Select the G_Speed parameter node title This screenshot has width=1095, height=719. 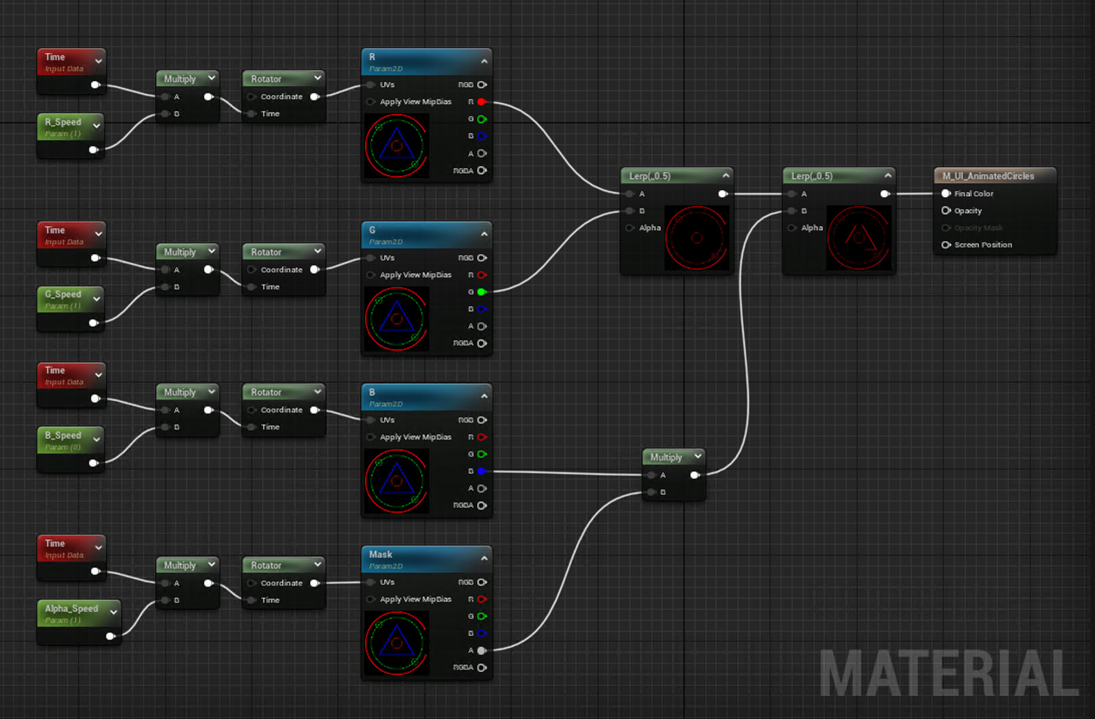[x=63, y=294]
